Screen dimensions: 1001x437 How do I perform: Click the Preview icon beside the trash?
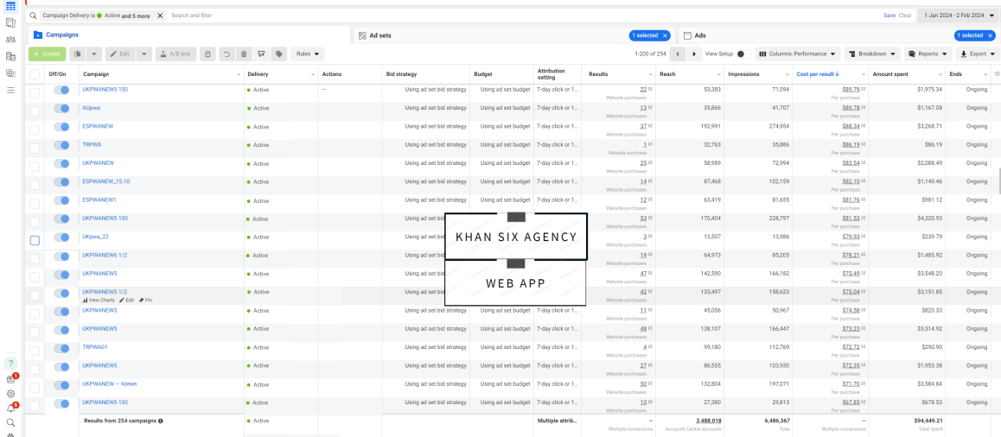click(x=261, y=54)
